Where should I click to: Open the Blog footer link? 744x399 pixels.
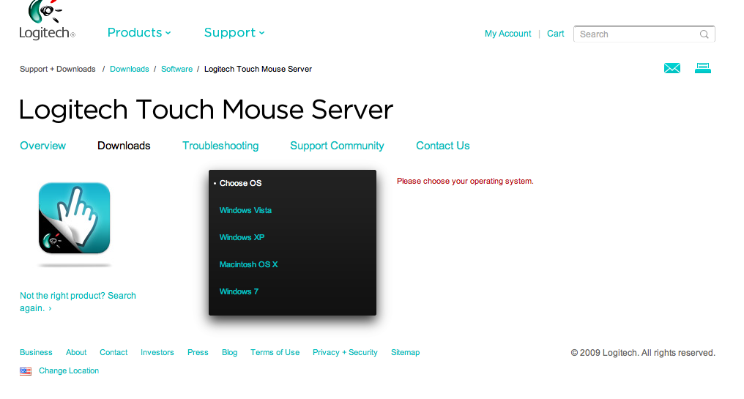click(230, 352)
